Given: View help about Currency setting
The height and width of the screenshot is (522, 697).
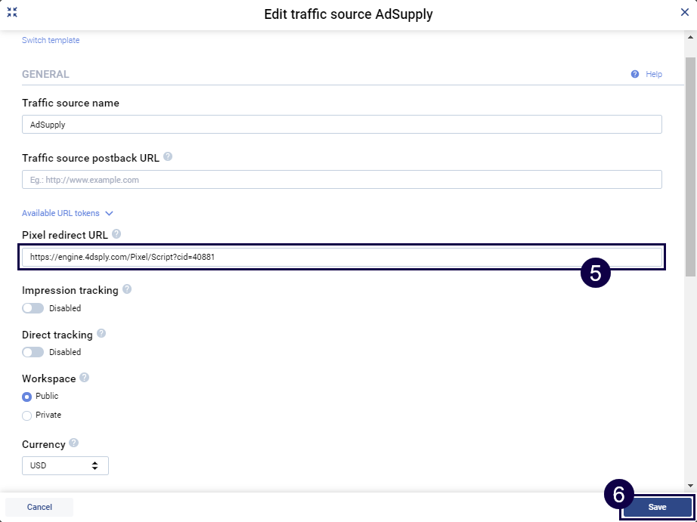Looking at the screenshot, I should [73, 443].
